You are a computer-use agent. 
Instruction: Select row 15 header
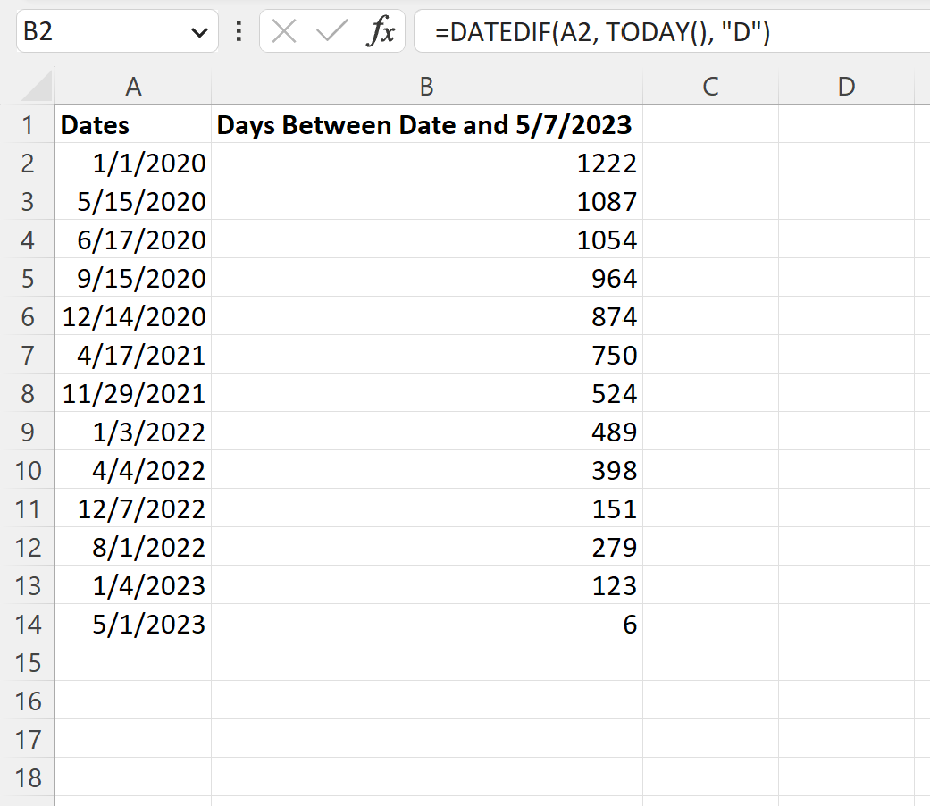click(28, 662)
